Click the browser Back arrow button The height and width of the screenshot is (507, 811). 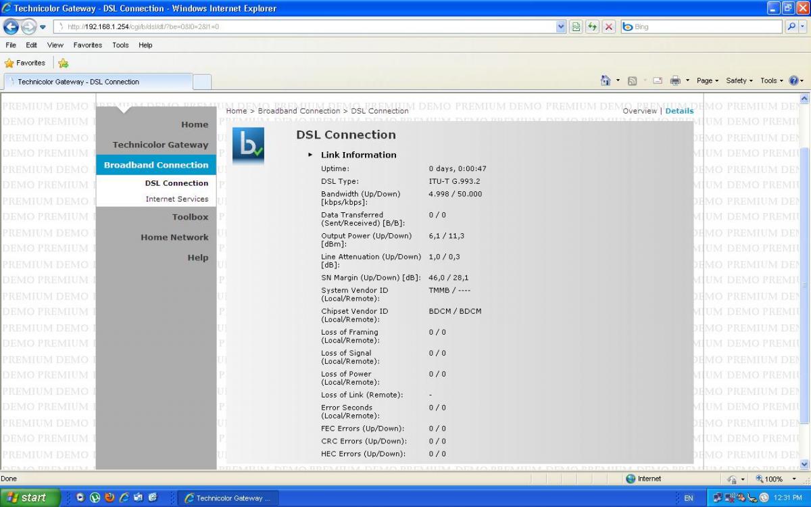[x=11, y=26]
